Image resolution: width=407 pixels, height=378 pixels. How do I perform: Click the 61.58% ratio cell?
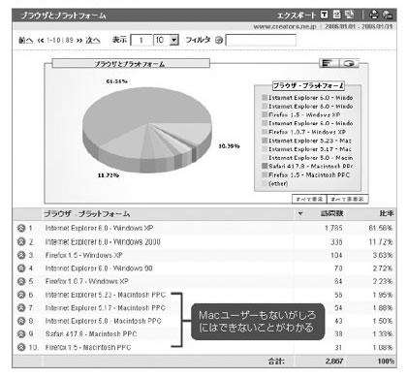381,228
